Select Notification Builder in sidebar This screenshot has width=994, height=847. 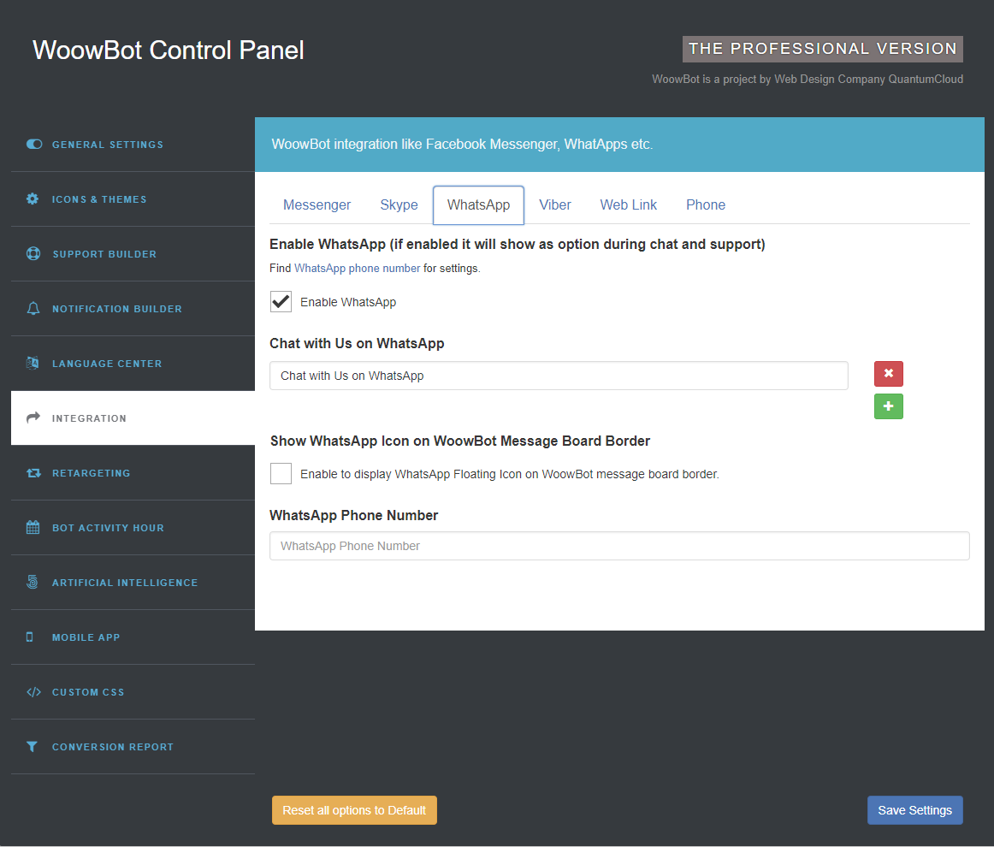(133, 309)
